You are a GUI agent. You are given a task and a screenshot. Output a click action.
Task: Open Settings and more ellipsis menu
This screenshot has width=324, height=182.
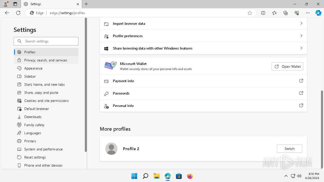pyautogui.click(x=308, y=13)
